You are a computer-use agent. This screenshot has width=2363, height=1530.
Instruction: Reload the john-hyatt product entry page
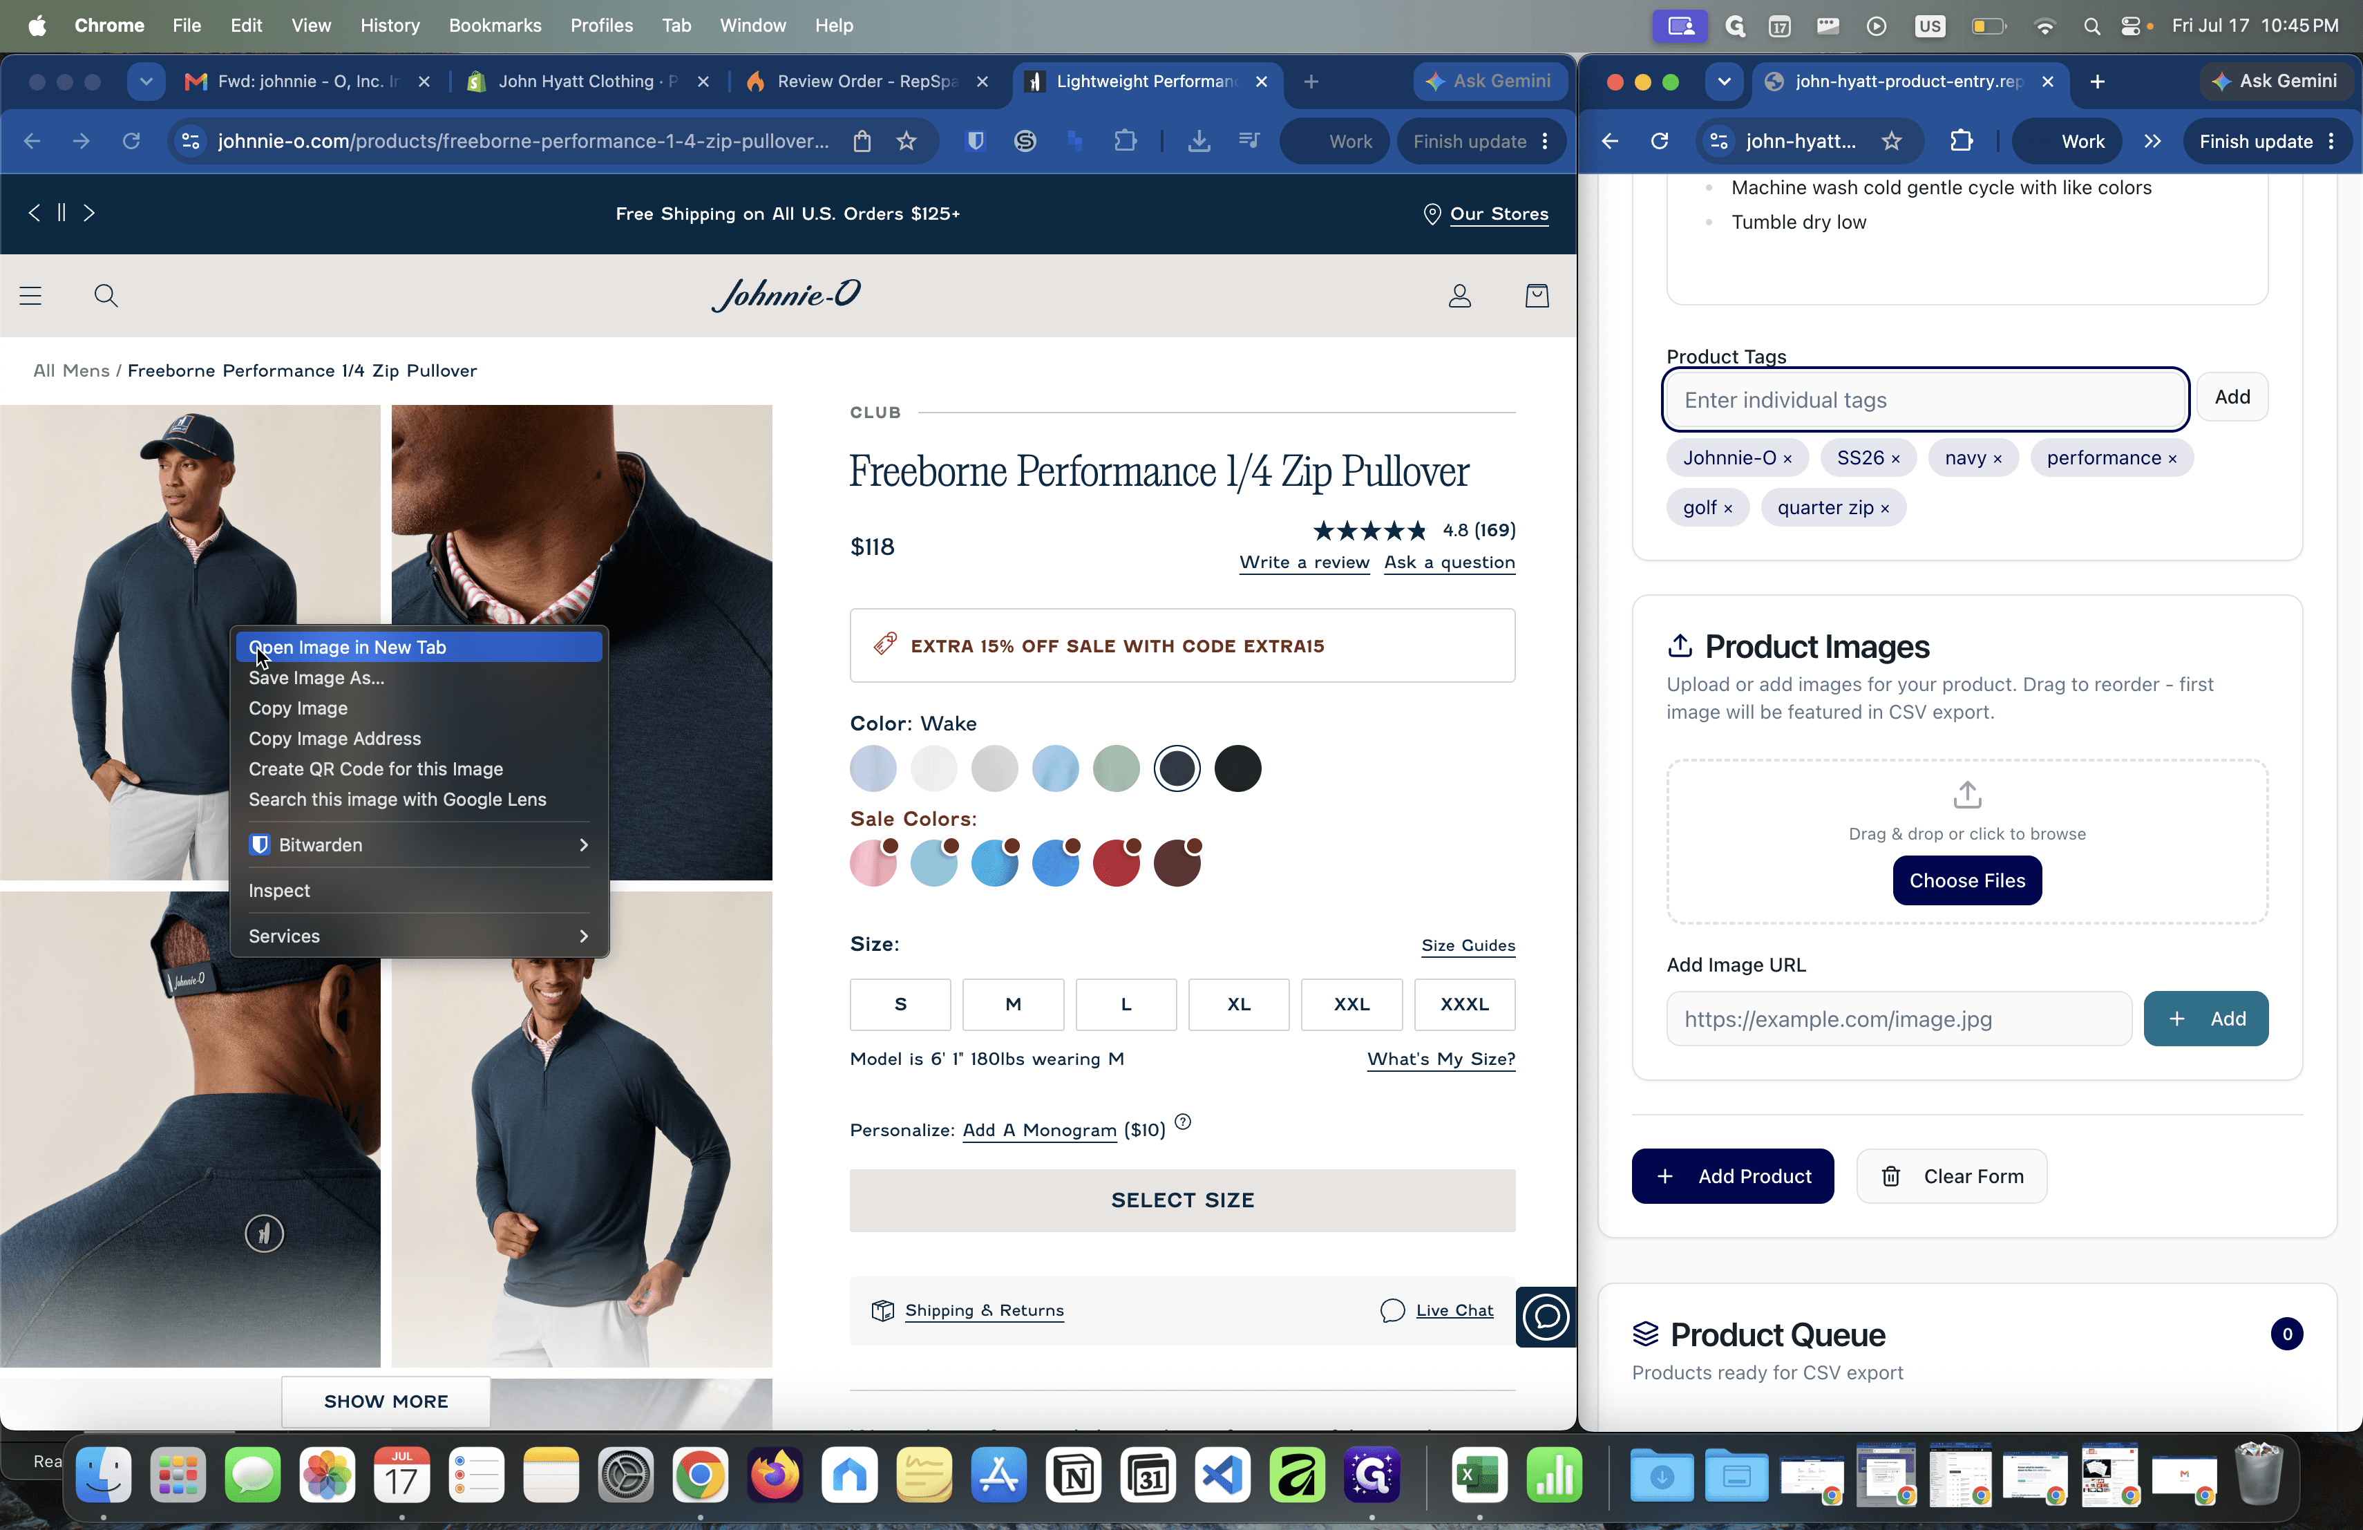pos(1658,141)
